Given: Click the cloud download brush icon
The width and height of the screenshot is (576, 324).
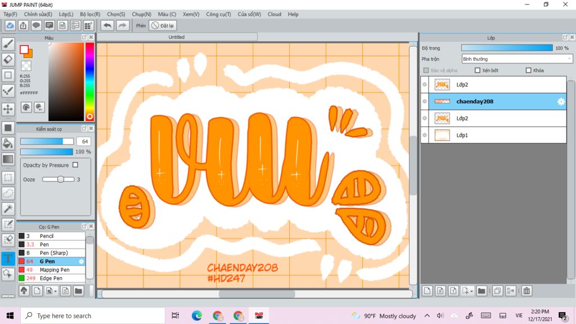Looking at the screenshot, I should 24,291.
